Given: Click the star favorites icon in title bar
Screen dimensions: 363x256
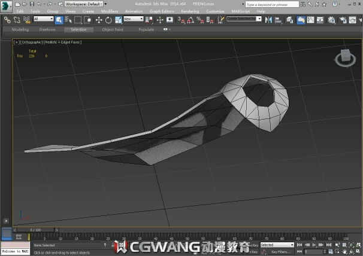Looking at the screenshot, I should 325,4.
